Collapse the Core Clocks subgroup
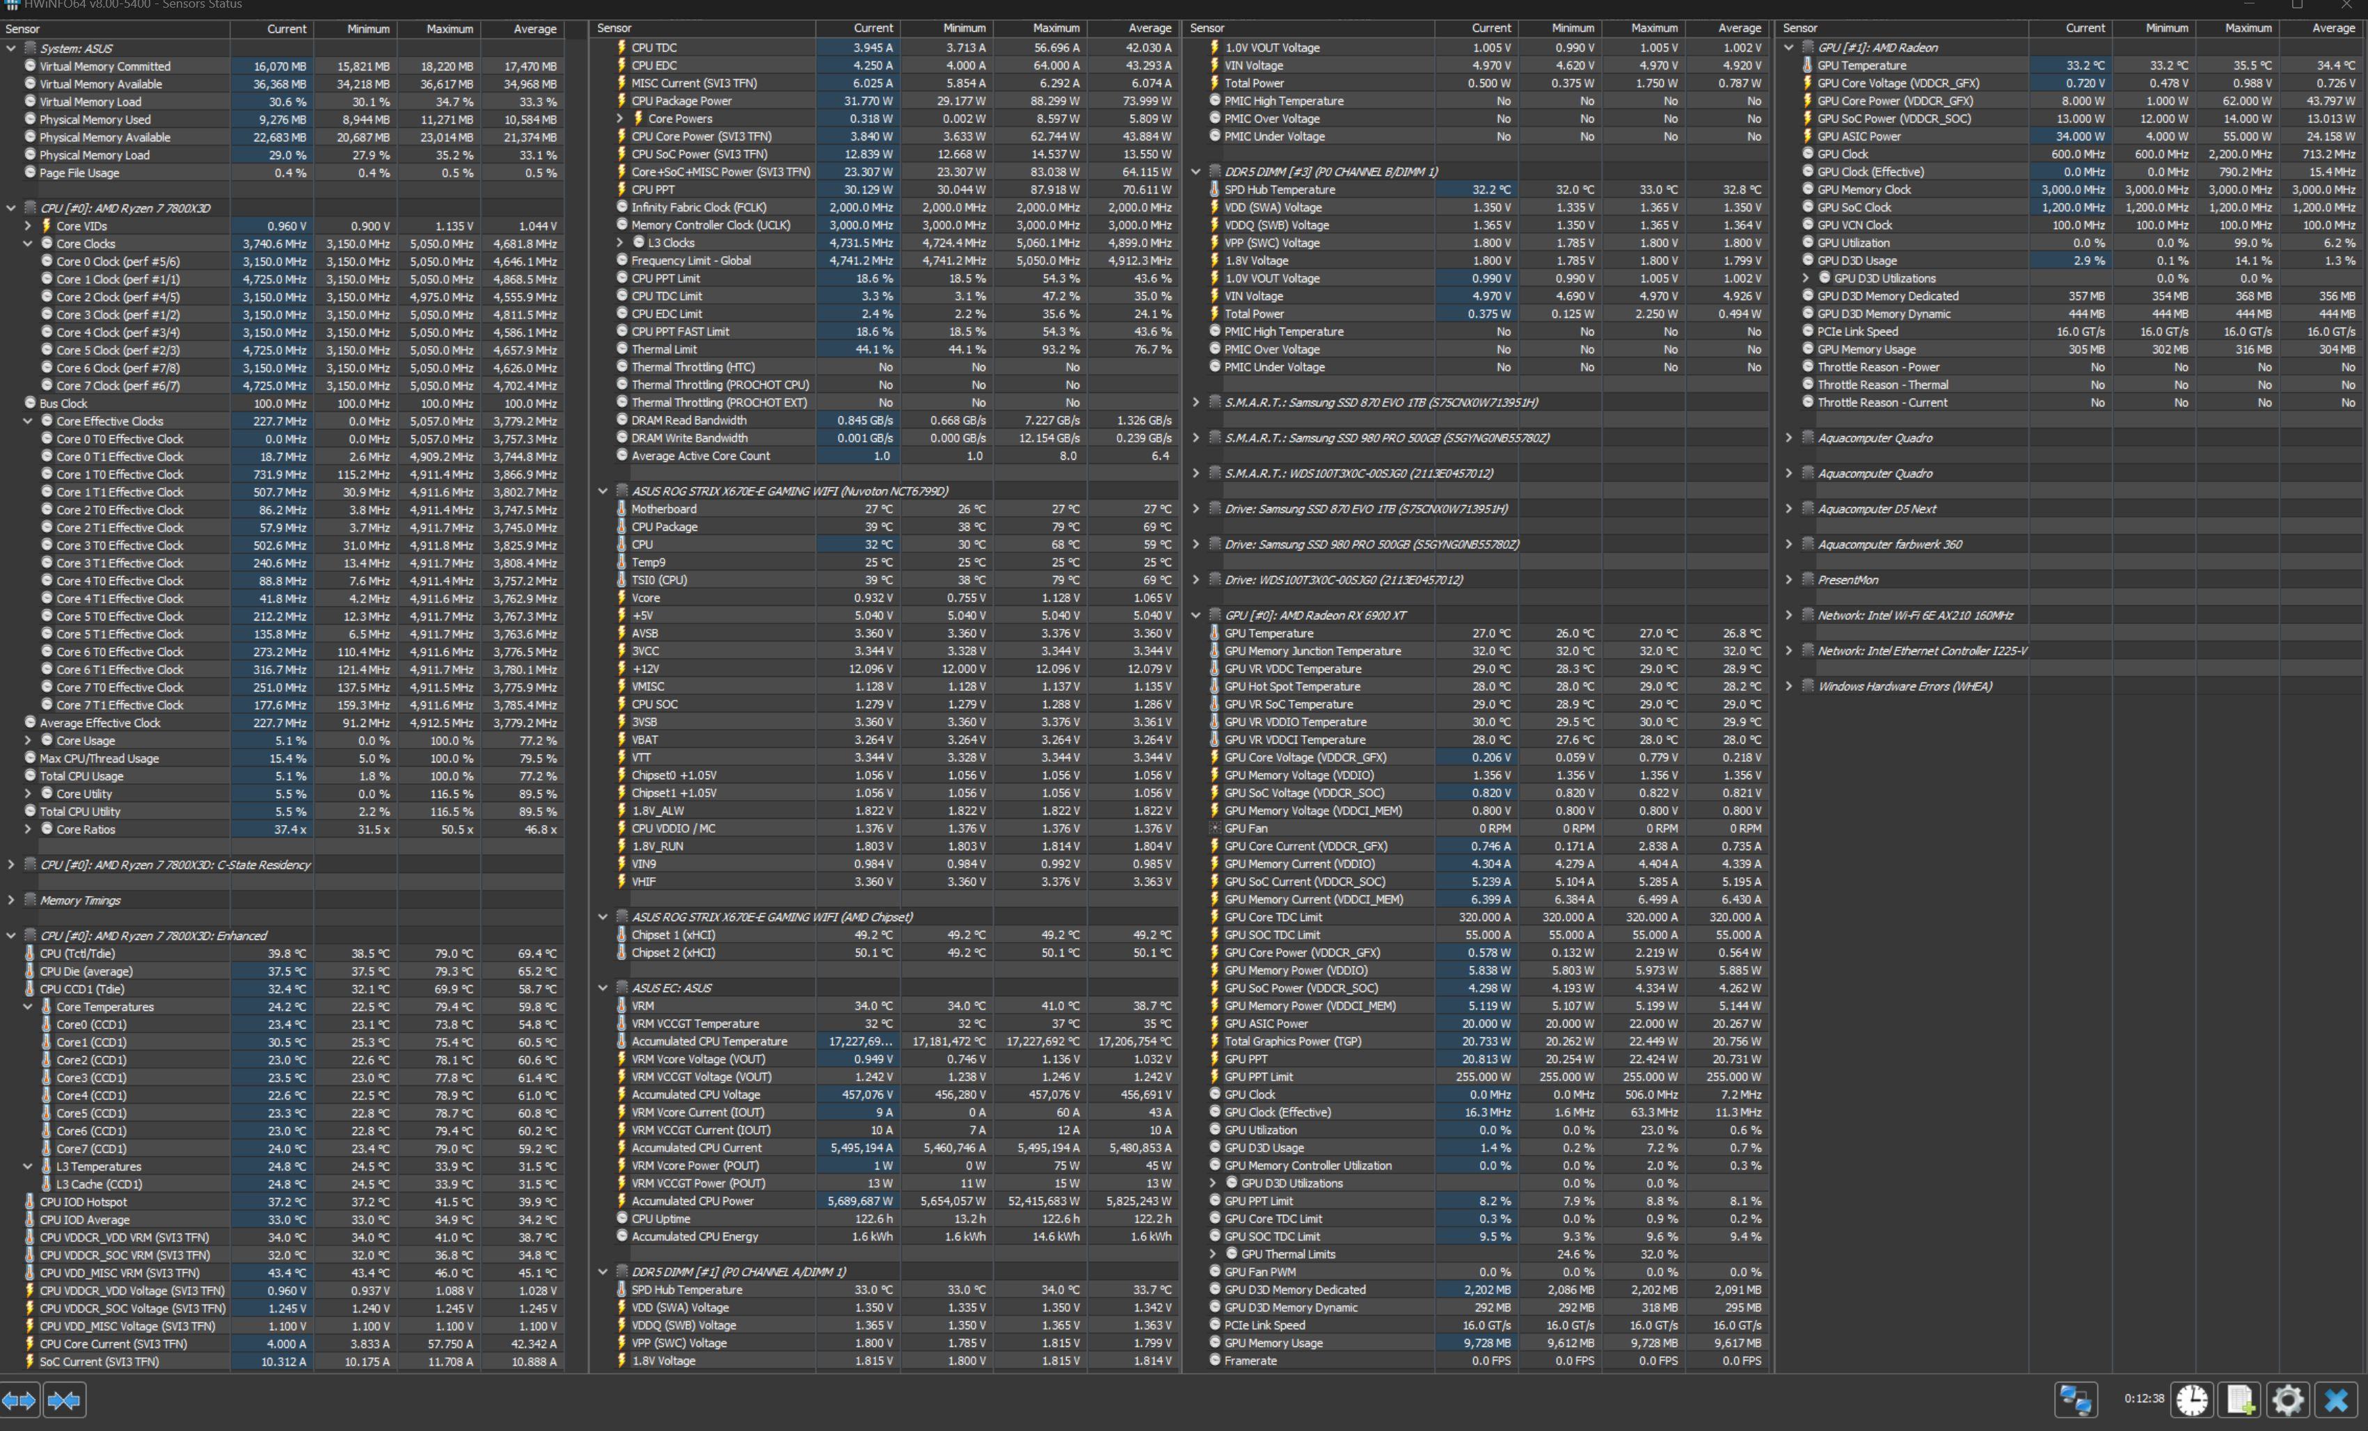2368x1431 pixels. 28,244
